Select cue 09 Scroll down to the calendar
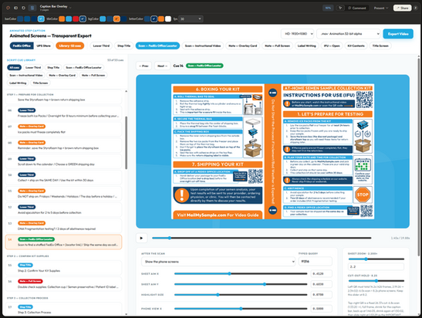The height and width of the screenshot is (318, 422). pos(63,161)
